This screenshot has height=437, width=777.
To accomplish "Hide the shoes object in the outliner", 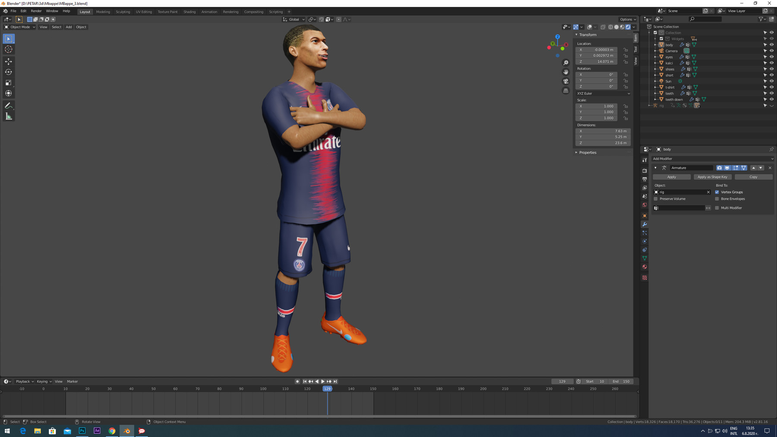I will (x=772, y=69).
